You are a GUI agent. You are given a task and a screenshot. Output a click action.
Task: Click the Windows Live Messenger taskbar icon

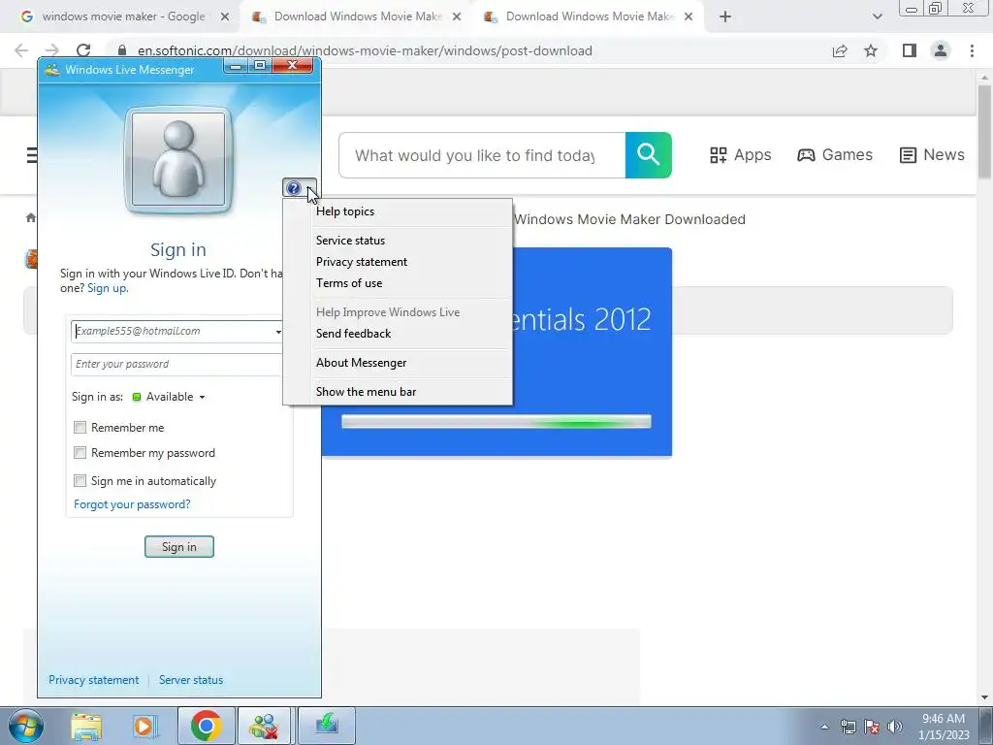265,726
